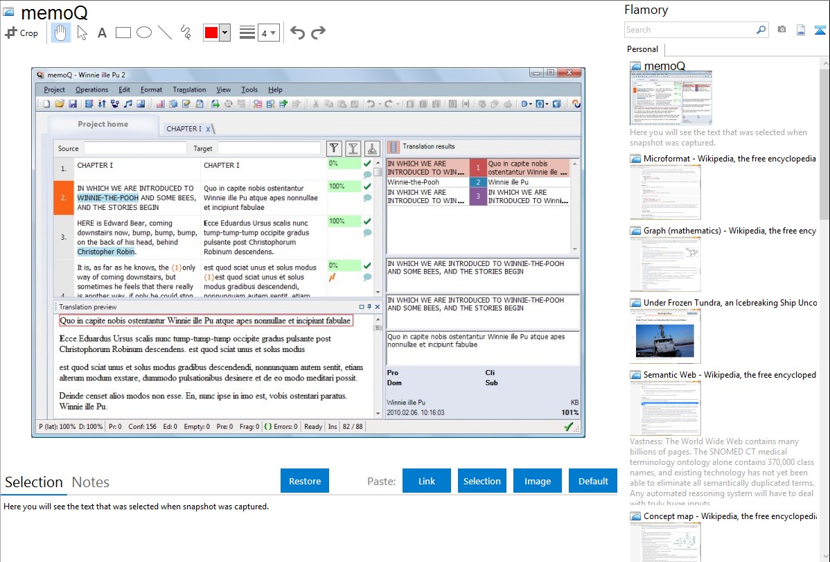Click the document page icon beside camera

801,30
